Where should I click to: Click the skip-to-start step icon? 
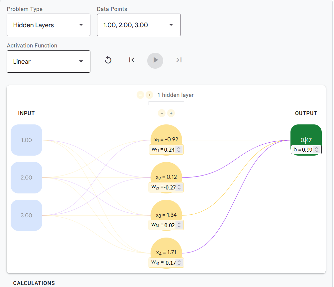coord(132,60)
